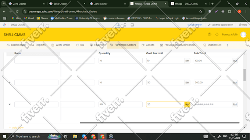Click the notification bell icon

click(217, 34)
